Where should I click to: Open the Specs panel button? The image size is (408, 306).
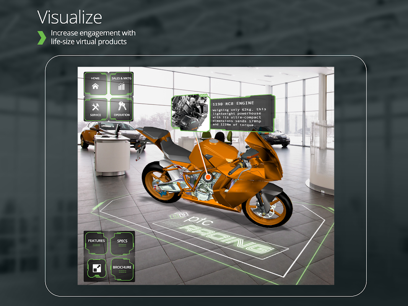122,243
